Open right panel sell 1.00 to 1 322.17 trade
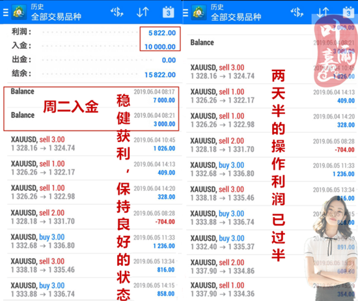 [x=271, y=96]
